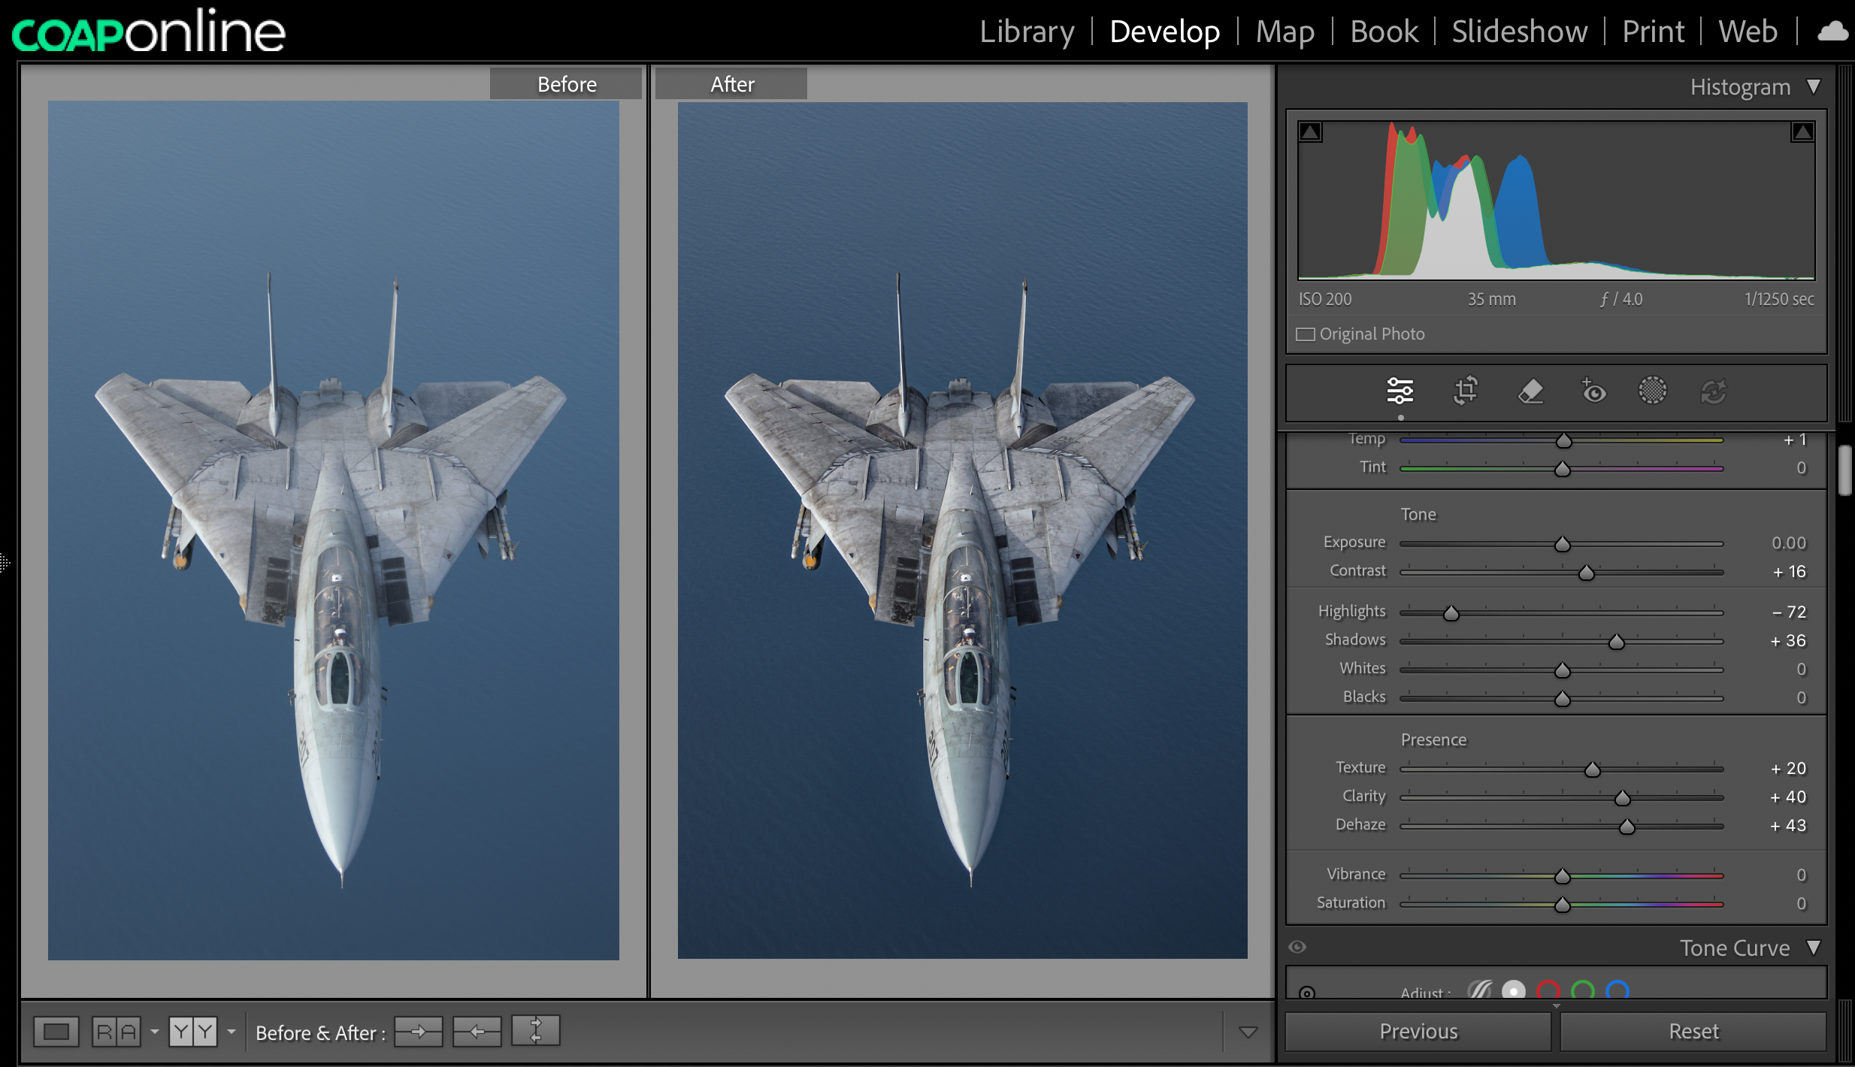Click the Previous button
Image resolution: width=1855 pixels, height=1067 pixels.
(x=1418, y=1031)
